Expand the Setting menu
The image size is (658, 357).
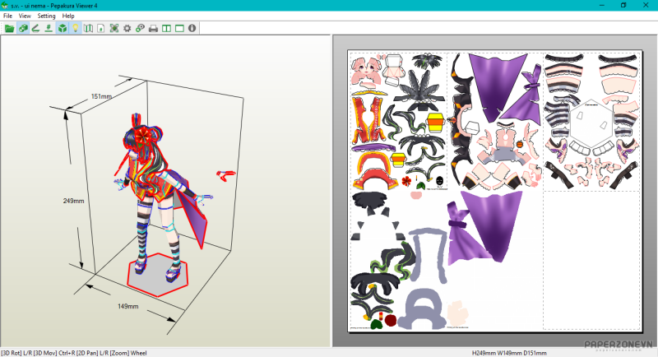(46, 16)
